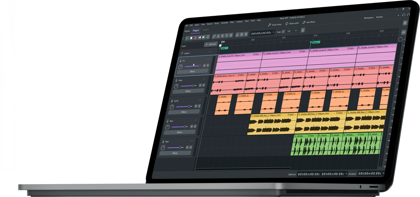
Task: Solo the Bass track
Action: [x=195, y=126]
